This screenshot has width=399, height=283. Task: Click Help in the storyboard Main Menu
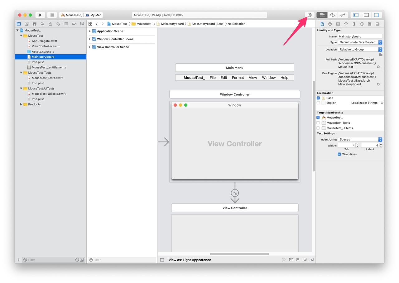click(284, 78)
